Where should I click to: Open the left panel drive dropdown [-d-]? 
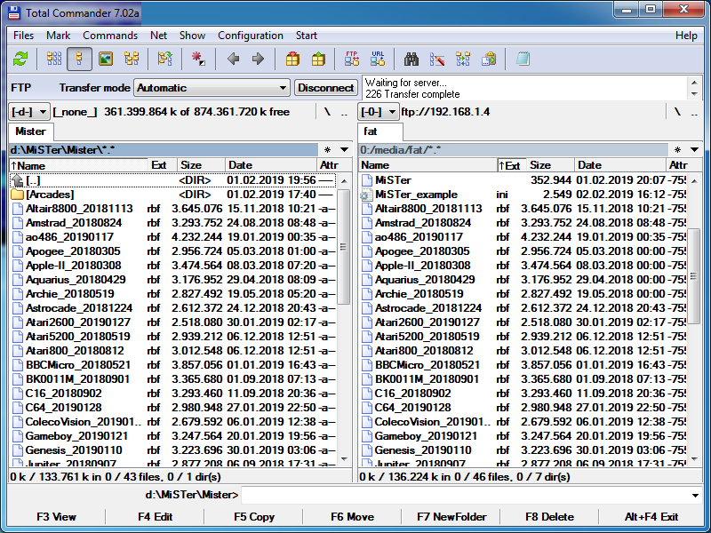pyautogui.click(x=29, y=112)
